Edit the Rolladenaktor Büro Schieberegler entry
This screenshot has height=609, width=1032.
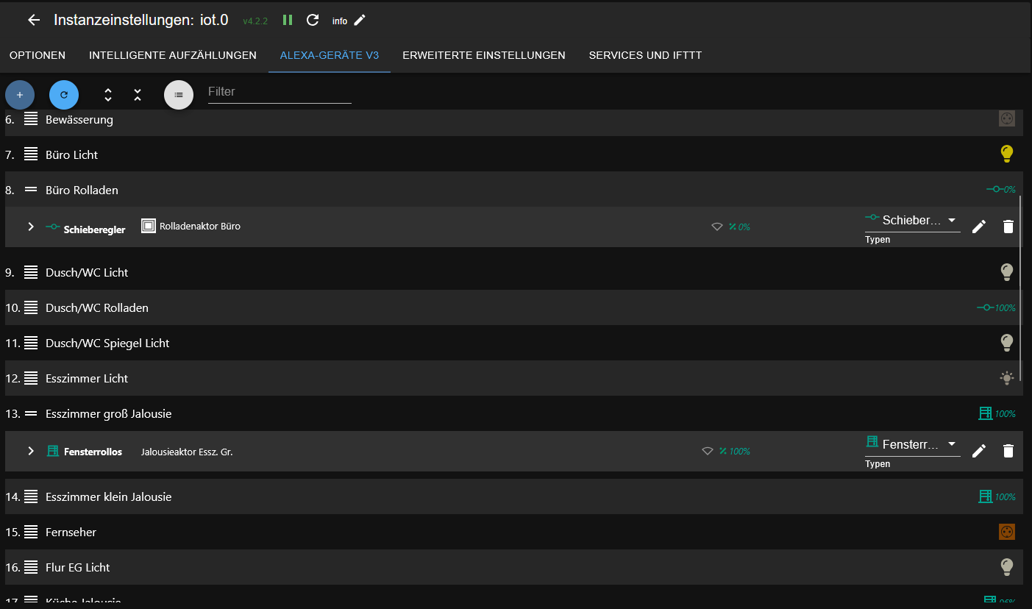click(978, 227)
